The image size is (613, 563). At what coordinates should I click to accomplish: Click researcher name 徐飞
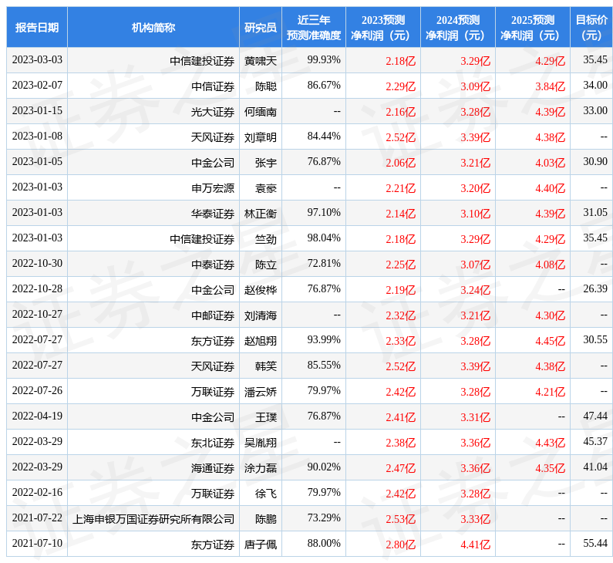coord(266,494)
